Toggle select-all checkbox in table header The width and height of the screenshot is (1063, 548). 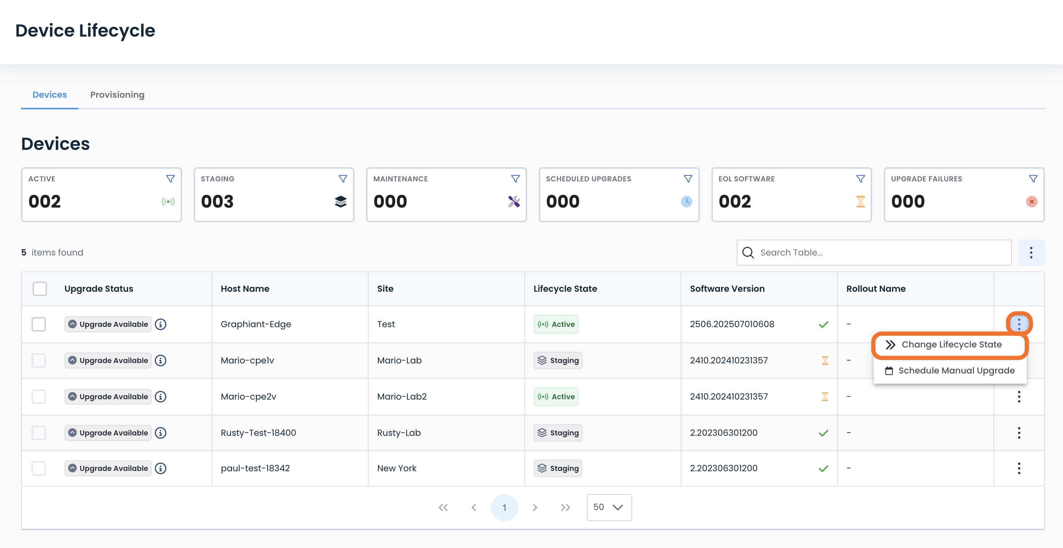pyautogui.click(x=39, y=288)
